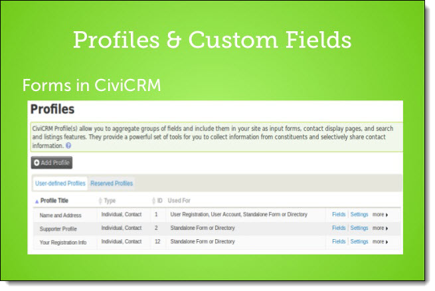Click the 'Profiles & Custom Fields' slide title
The image size is (435, 291).
coord(213,40)
